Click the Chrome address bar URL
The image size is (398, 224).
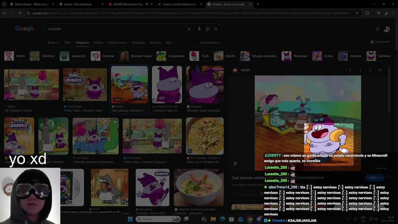click(191, 13)
